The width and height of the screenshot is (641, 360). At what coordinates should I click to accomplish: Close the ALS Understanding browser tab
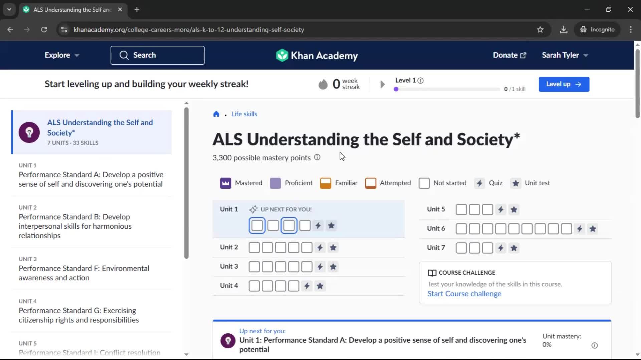[120, 10]
